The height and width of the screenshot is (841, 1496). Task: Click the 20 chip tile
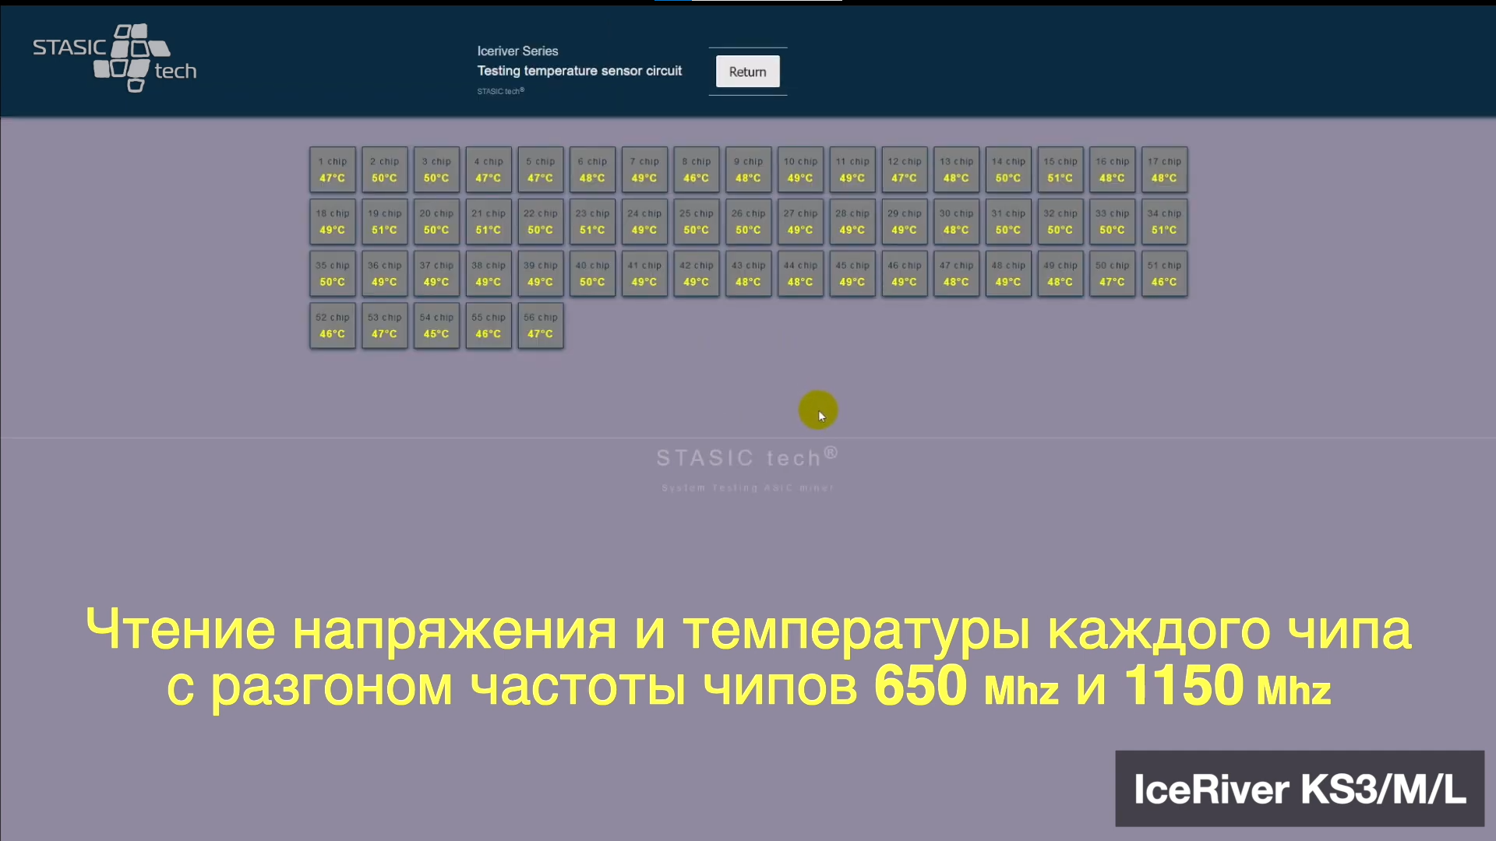[436, 222]
